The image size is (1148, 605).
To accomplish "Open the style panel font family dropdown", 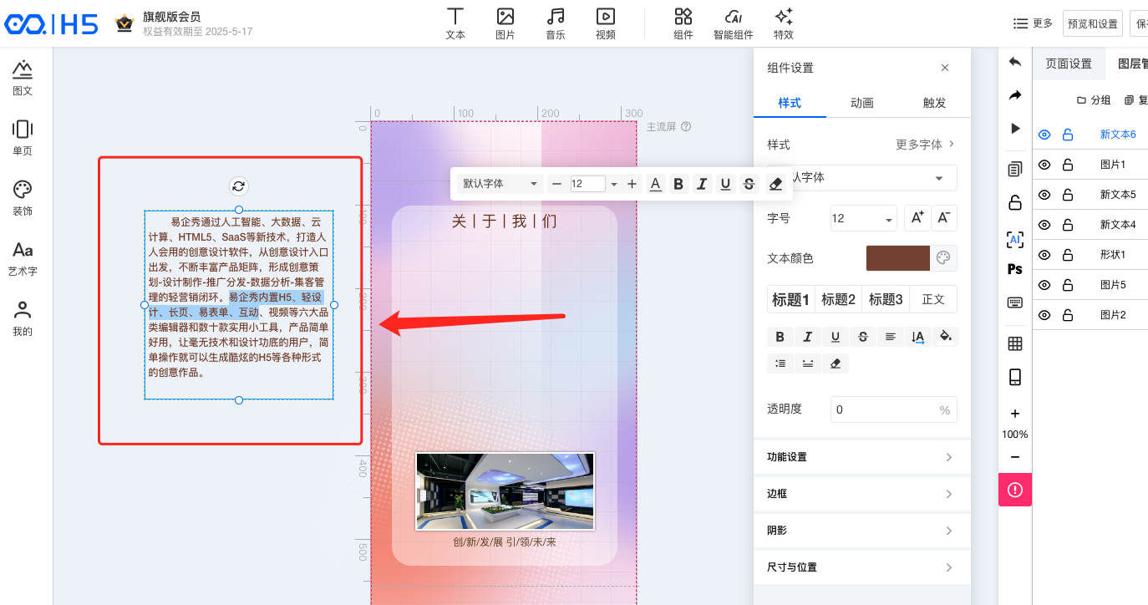I will [x=862, y=178].
